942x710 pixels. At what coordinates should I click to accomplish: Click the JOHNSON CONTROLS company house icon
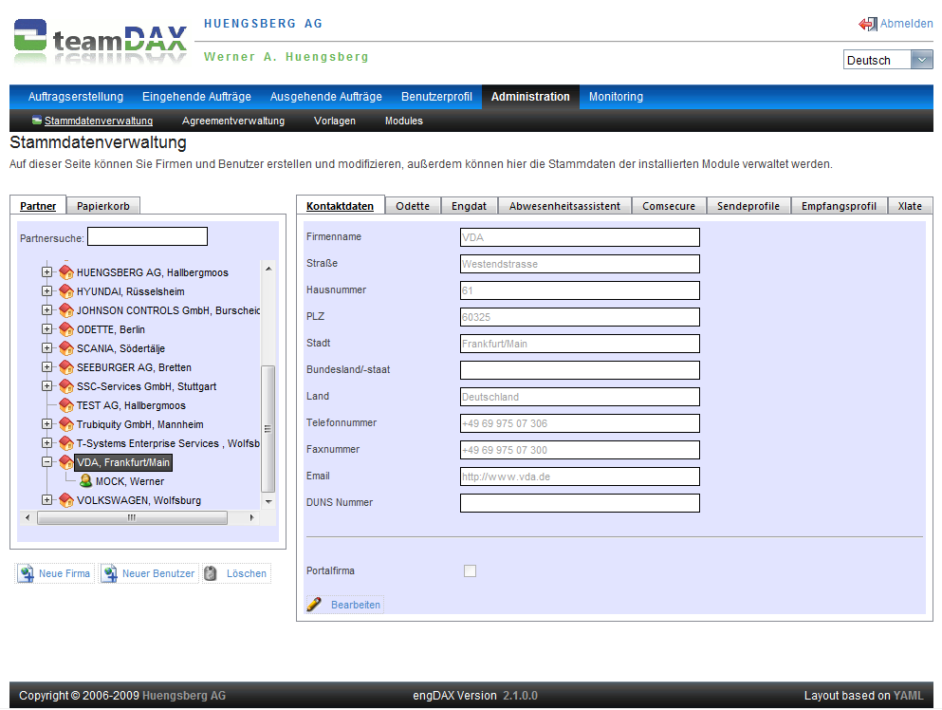(x=66, y=310)
